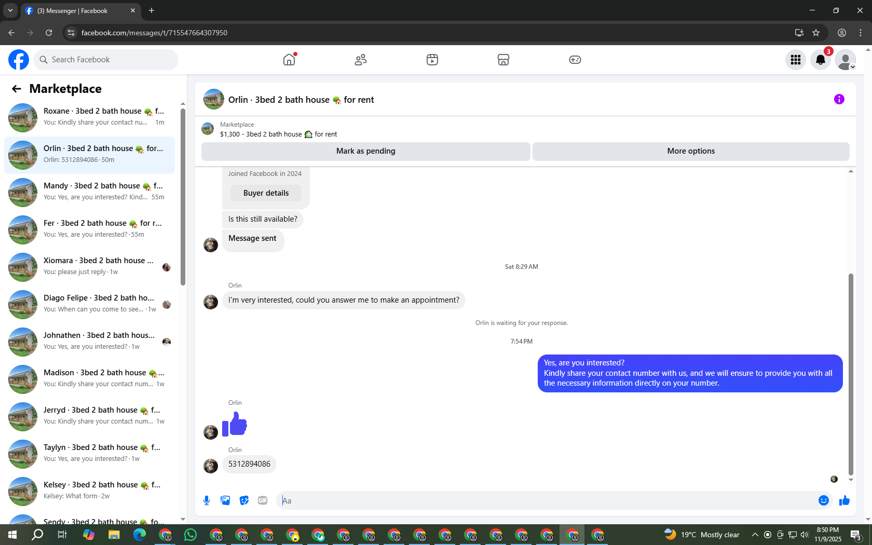
Task: Go to the Home feed icon
Action: click(x=289, y=60)
